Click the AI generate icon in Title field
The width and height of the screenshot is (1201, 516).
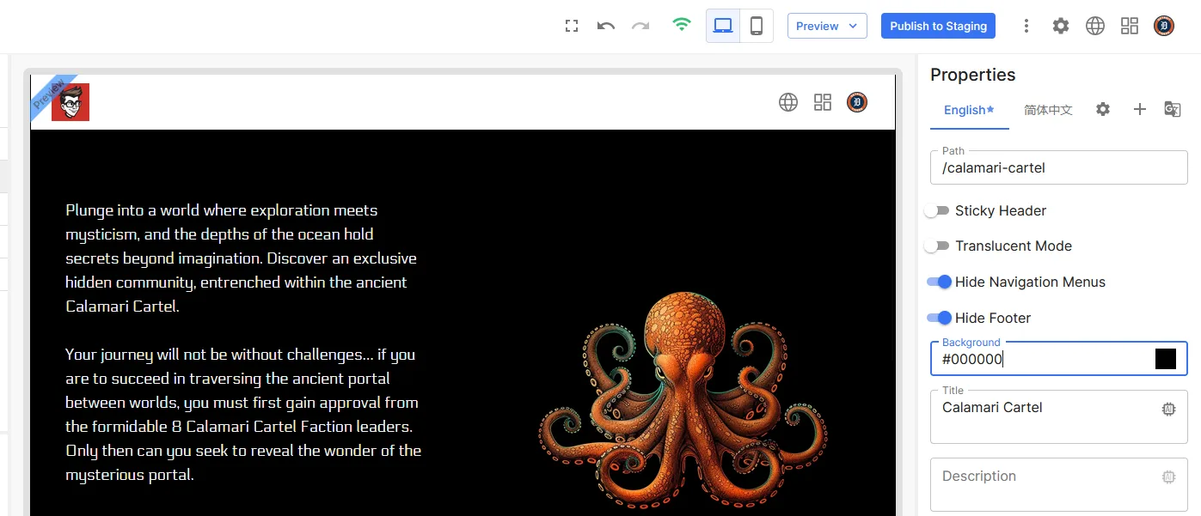1168,410
